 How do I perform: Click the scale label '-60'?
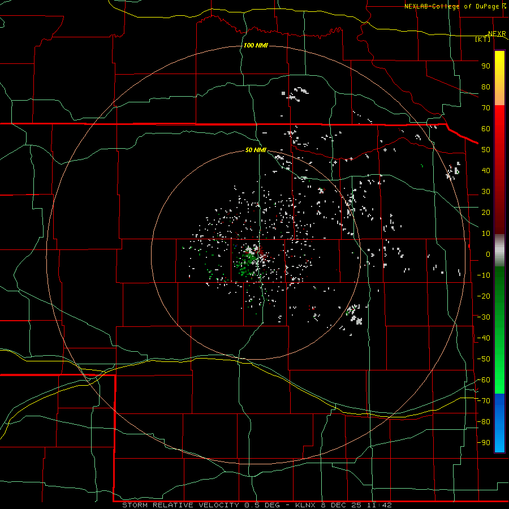click(484, 380)
